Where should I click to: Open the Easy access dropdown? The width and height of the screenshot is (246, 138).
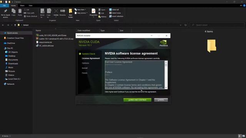(81, 13)
